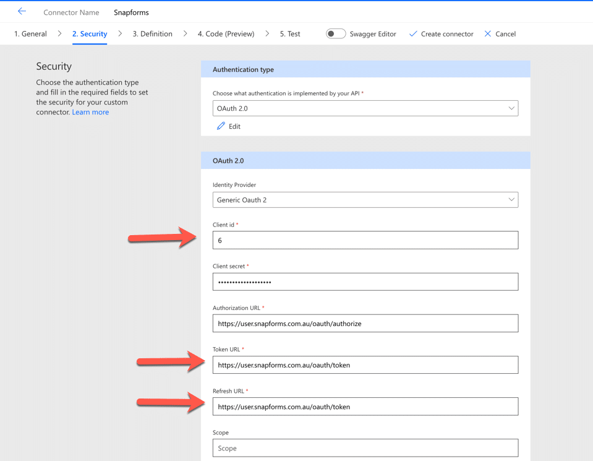Open the OAuth 2.0 authentication type dropdown
Viewport: 593px width, 461px height.
pos(365,108)
